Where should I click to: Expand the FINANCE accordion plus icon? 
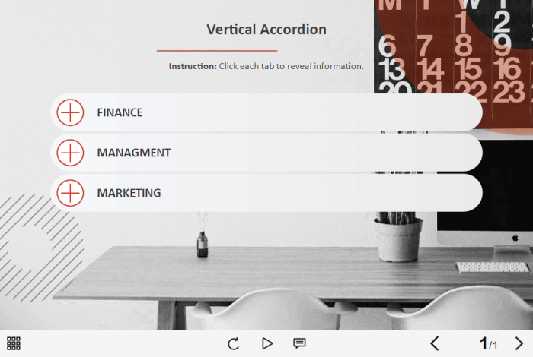pos(70,112)
